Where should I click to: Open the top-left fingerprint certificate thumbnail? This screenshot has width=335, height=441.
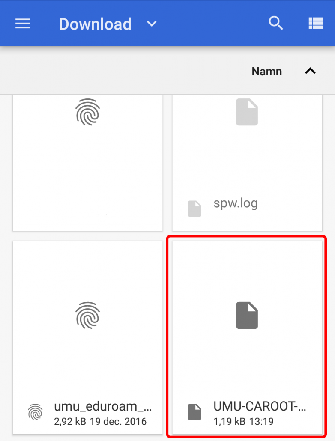(x=87, y=112)
